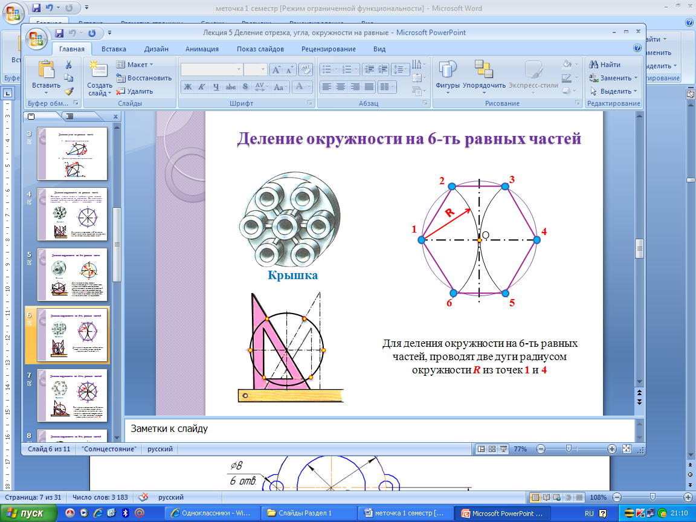This screenshot has width=696, height=522.
Task: Open the Выделить dropdown in PowerPoint
Action: point(614,91)
